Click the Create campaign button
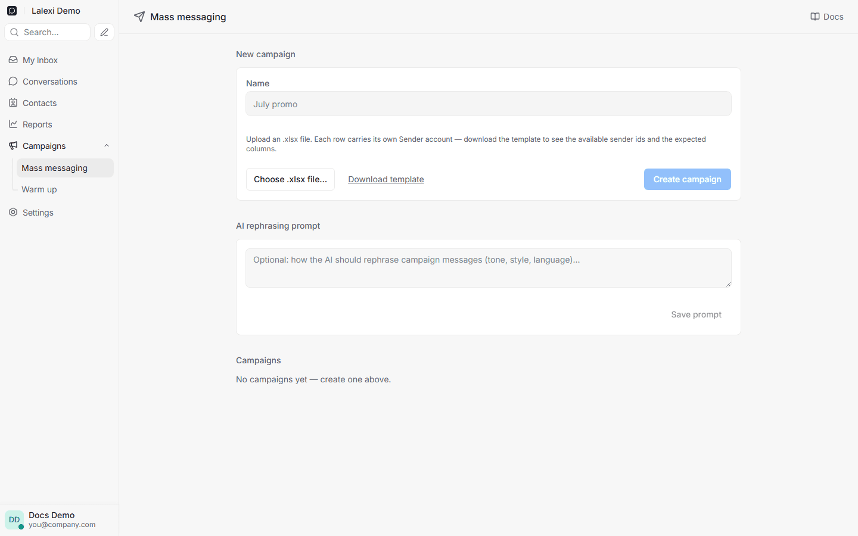 (x=688, y=179)
